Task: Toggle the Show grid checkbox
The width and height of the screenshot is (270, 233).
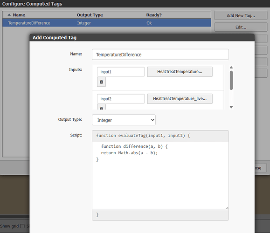Action: click(x=22, y=226)
